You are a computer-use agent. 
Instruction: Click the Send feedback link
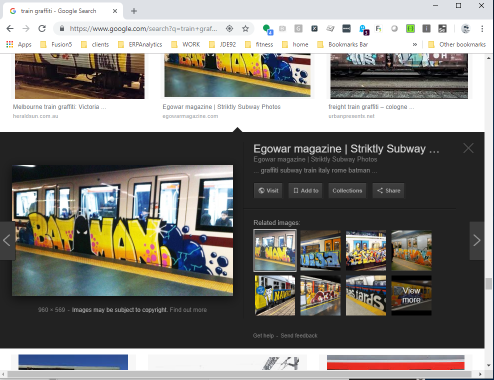pyautogui.click(x=299, y=335)
